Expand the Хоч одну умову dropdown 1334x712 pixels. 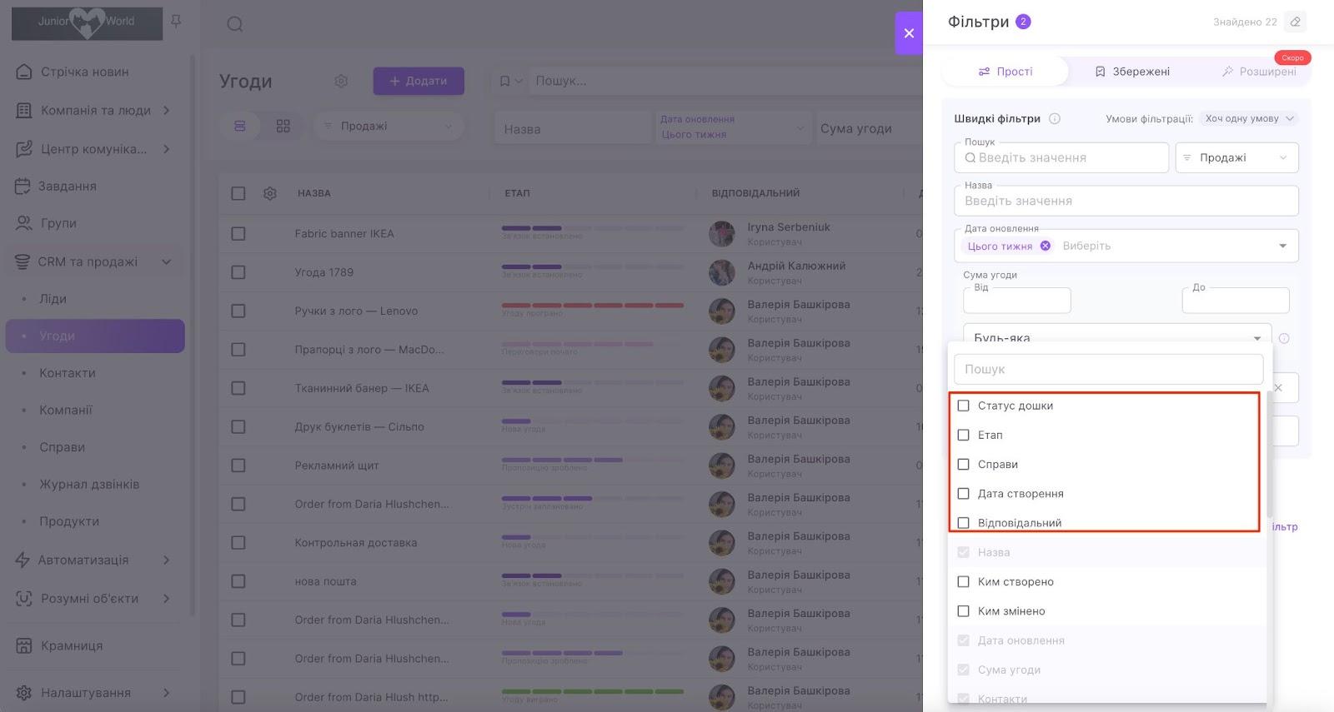[1249, 118]
